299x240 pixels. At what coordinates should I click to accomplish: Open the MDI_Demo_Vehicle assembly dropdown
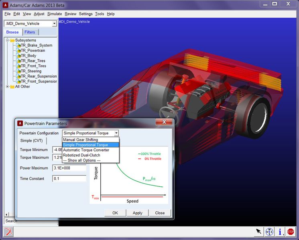tap(54, 24)
